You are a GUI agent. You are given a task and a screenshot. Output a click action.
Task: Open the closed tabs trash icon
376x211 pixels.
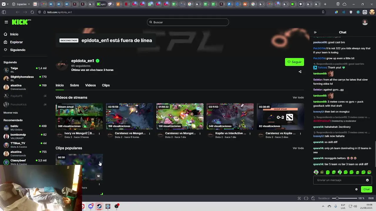(x=338, y=4)
